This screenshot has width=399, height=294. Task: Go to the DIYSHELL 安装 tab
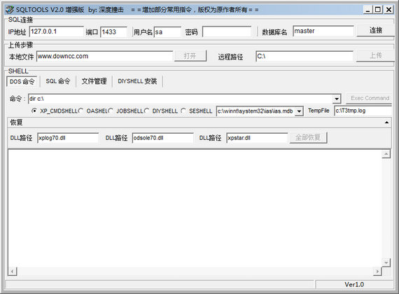tap(137, 81)
